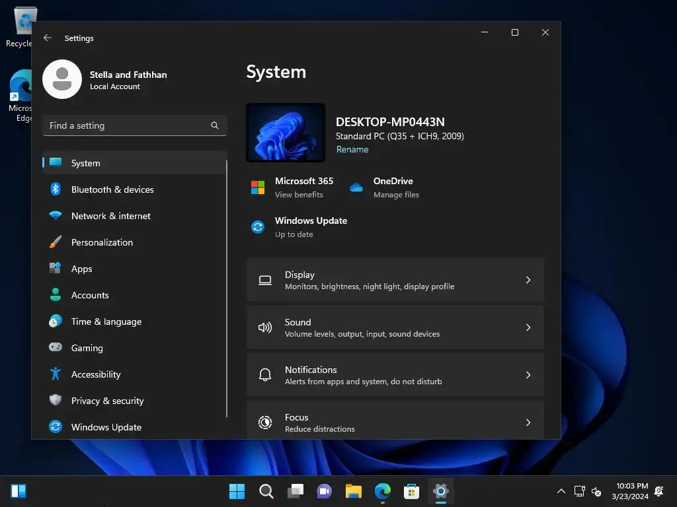This screenshot has height=507, width=677.
Task: Click the Display laptop icon
Action: (x=265, y=280)
